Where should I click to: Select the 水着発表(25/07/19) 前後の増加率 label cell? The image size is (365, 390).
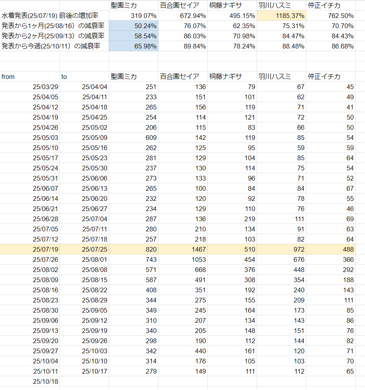tap(54, 16)
